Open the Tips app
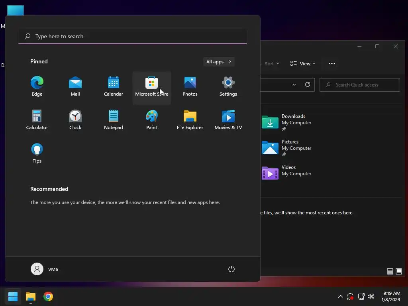Viewport: 408px width, 306px height. [37, 153]
